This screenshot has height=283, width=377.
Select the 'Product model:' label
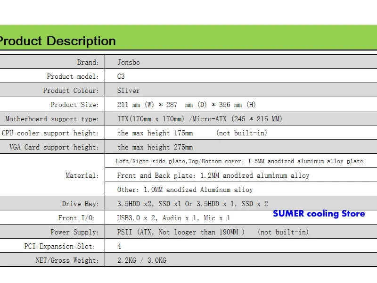pos(73,76)
